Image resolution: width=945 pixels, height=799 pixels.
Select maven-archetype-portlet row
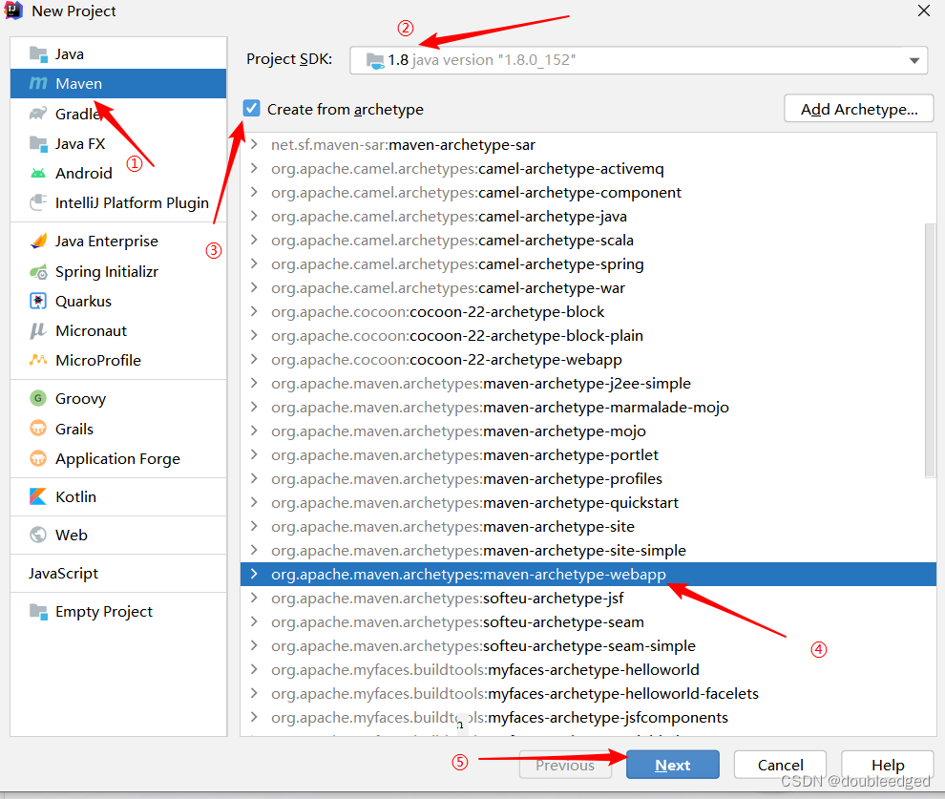pos(588,455)
